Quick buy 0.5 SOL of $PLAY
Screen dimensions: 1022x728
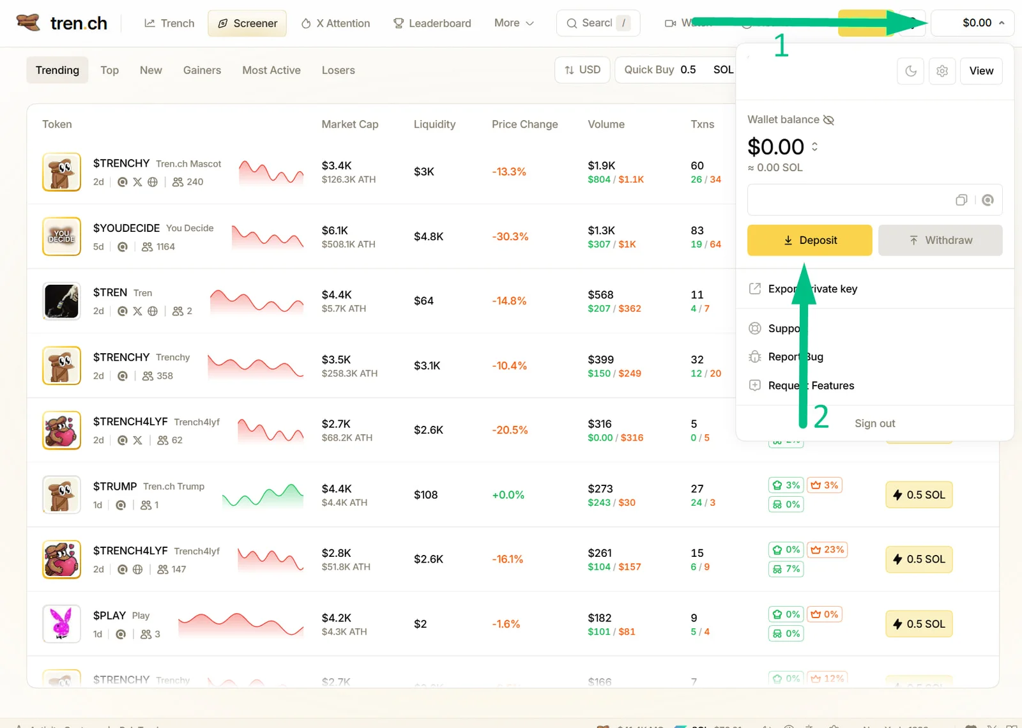pyautogui.click(x=919, y=624)
